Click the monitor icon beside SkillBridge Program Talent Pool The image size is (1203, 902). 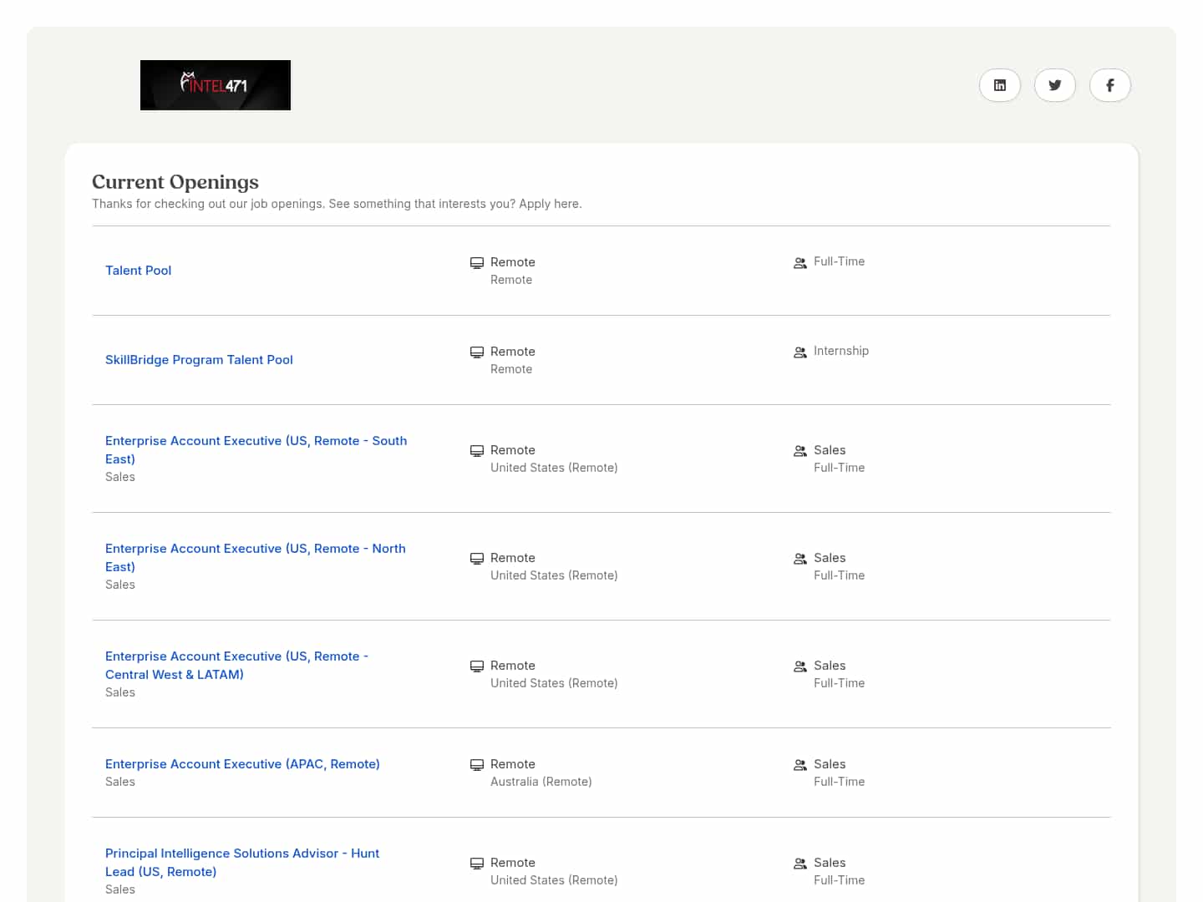477,352
